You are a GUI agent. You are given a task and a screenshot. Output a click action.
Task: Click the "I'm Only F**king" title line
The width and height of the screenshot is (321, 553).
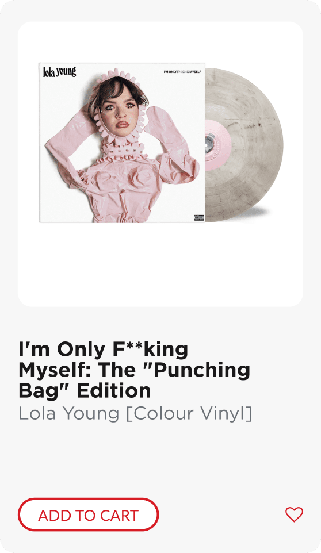point(104,350)
